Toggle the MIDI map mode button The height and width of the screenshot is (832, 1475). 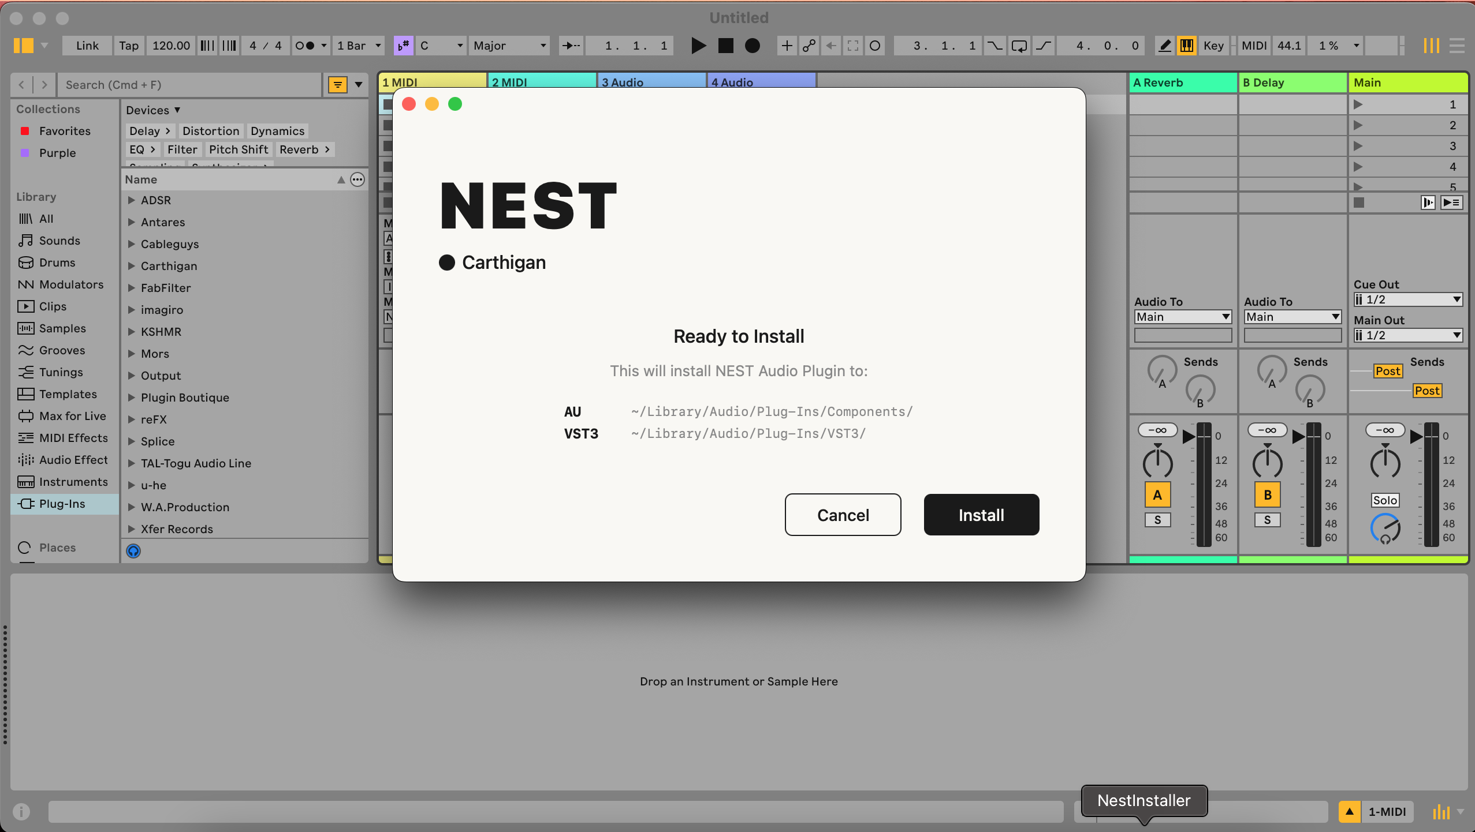click(1254, 46)
